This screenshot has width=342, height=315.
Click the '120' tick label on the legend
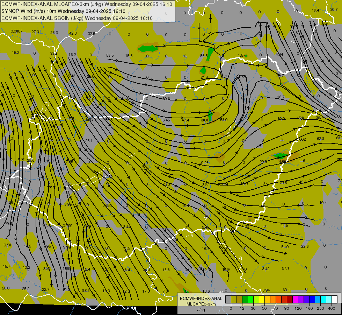[x=298, y=308]
